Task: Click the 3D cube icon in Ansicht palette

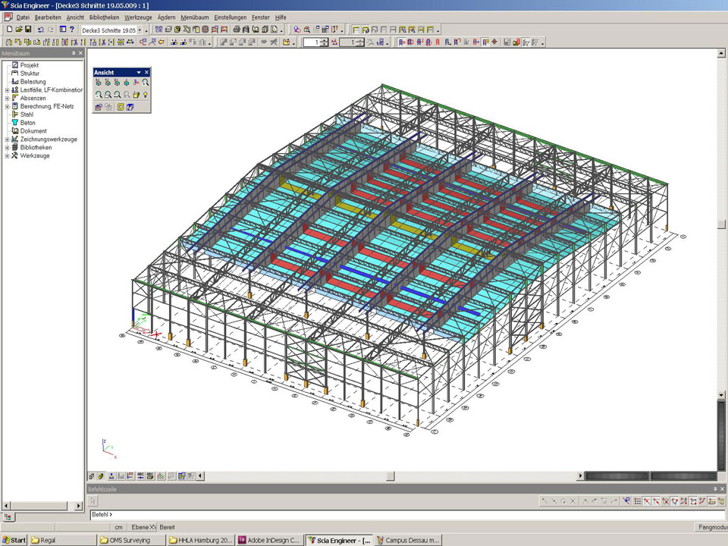Action: 130,108
